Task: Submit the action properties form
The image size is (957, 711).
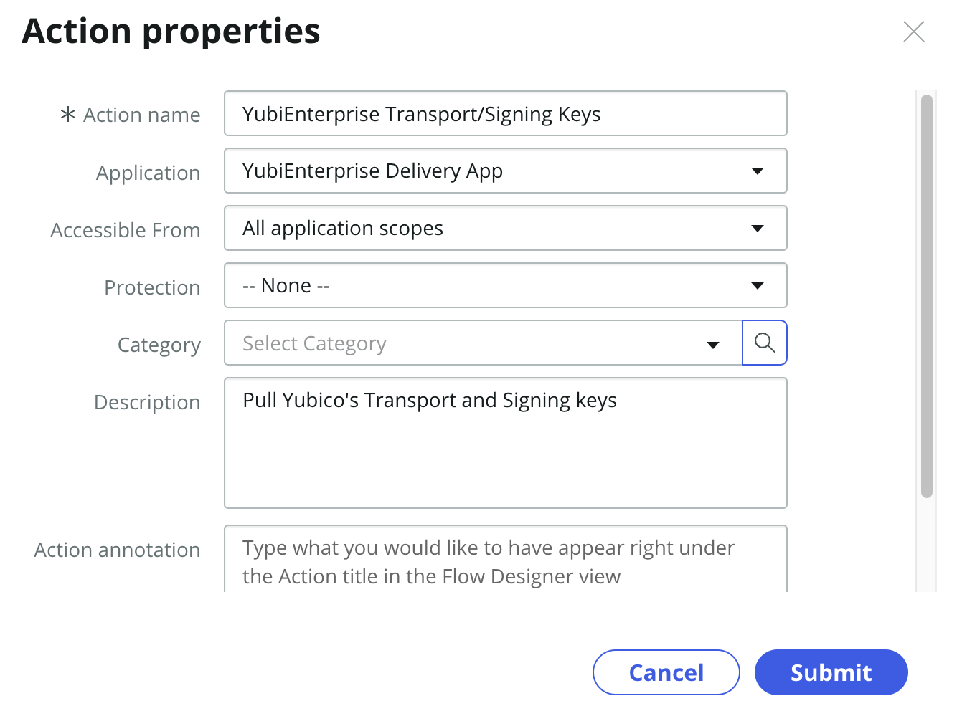Action: click(831, 672)
